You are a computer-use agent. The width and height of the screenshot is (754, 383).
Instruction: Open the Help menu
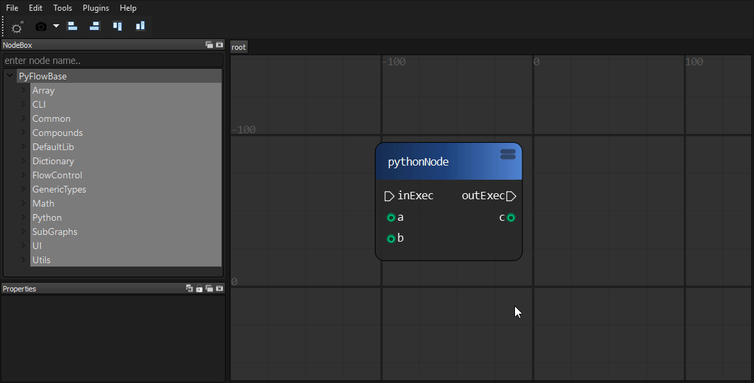tap(128, 7)
